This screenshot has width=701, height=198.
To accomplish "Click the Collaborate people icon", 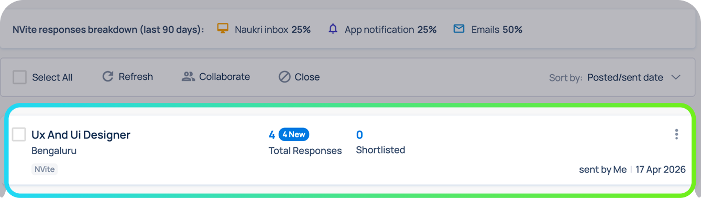I will [x=188, y=77].
